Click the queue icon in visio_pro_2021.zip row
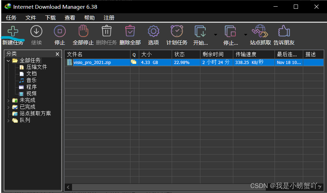327x193 pixels. [x=134, y=62]
